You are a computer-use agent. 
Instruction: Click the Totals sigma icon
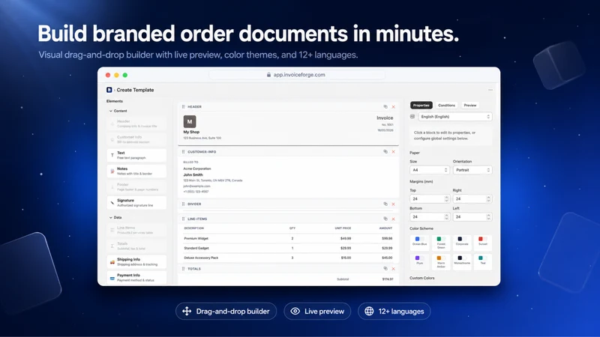[112, 246]
